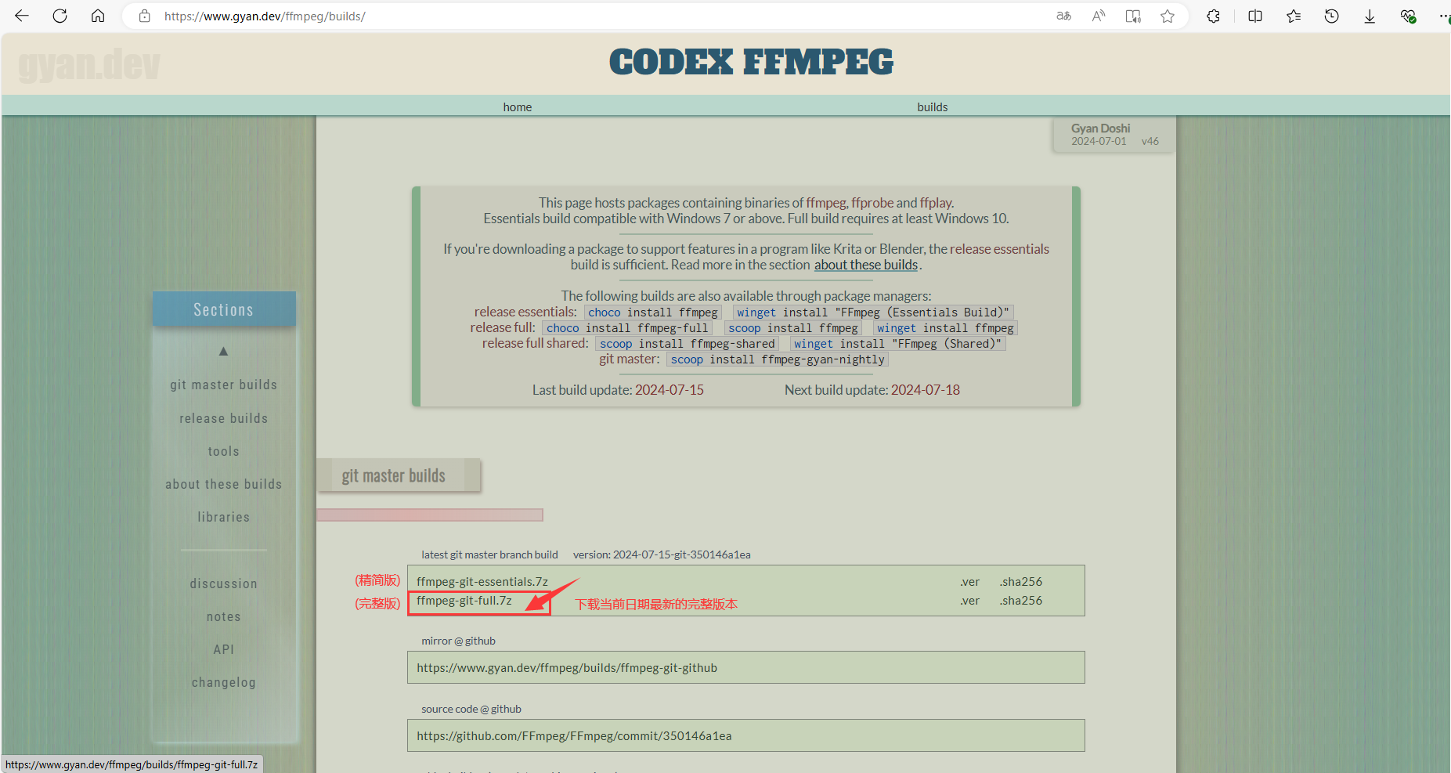Click the 'choco install ffmpeg' command

coord(653,312)
